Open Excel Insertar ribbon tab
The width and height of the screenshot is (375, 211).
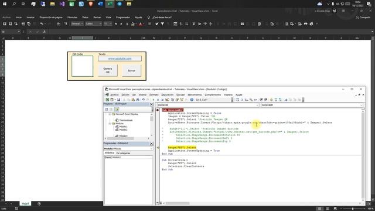tap(30, 17)
